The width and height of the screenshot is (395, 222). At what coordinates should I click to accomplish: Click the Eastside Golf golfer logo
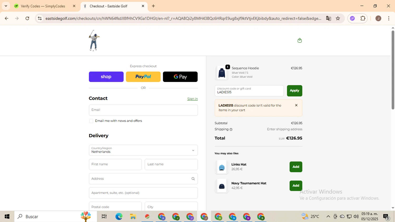click(x=94, y=40)
